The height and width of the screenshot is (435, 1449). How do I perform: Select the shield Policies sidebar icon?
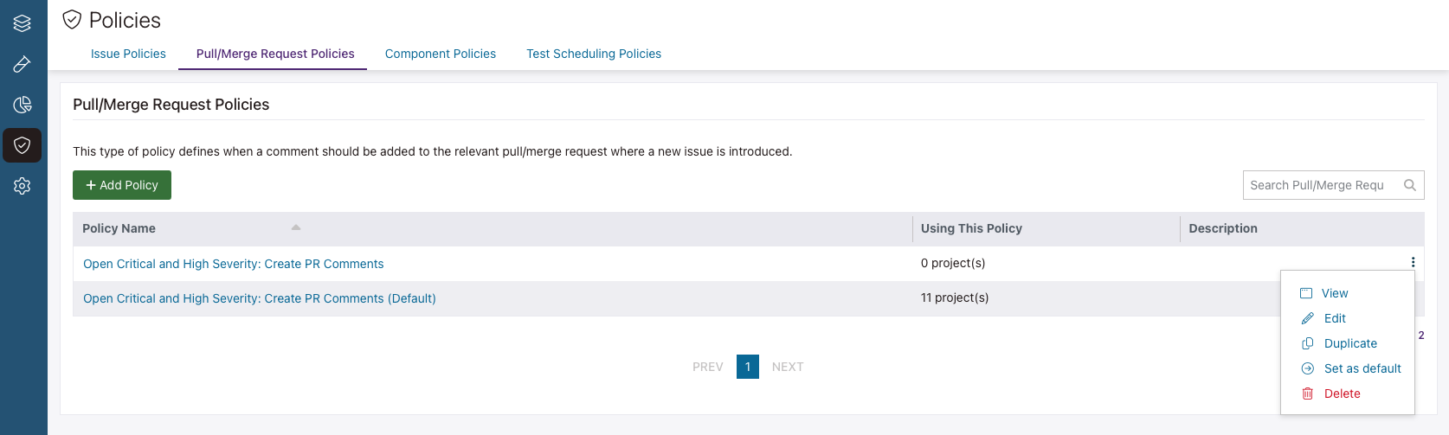23,145
